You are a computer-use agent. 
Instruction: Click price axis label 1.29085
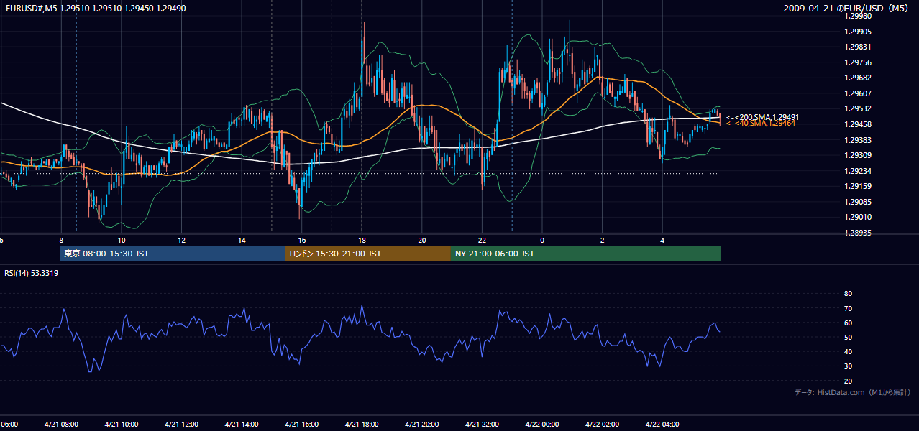point(858,202)
